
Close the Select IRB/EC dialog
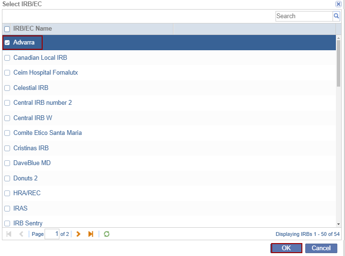click(338, 4)
